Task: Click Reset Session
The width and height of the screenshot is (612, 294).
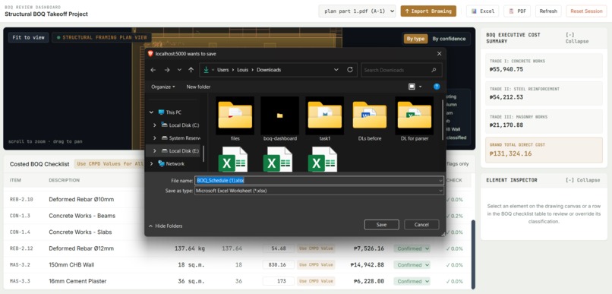Action: (x=586, y=11)
